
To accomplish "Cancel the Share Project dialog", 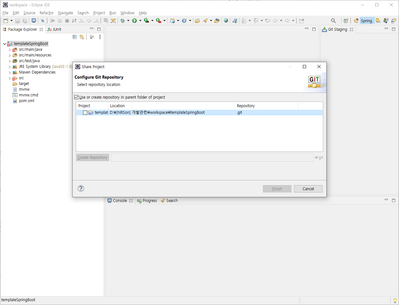I will pyautogui.click(x=308, y=188).
